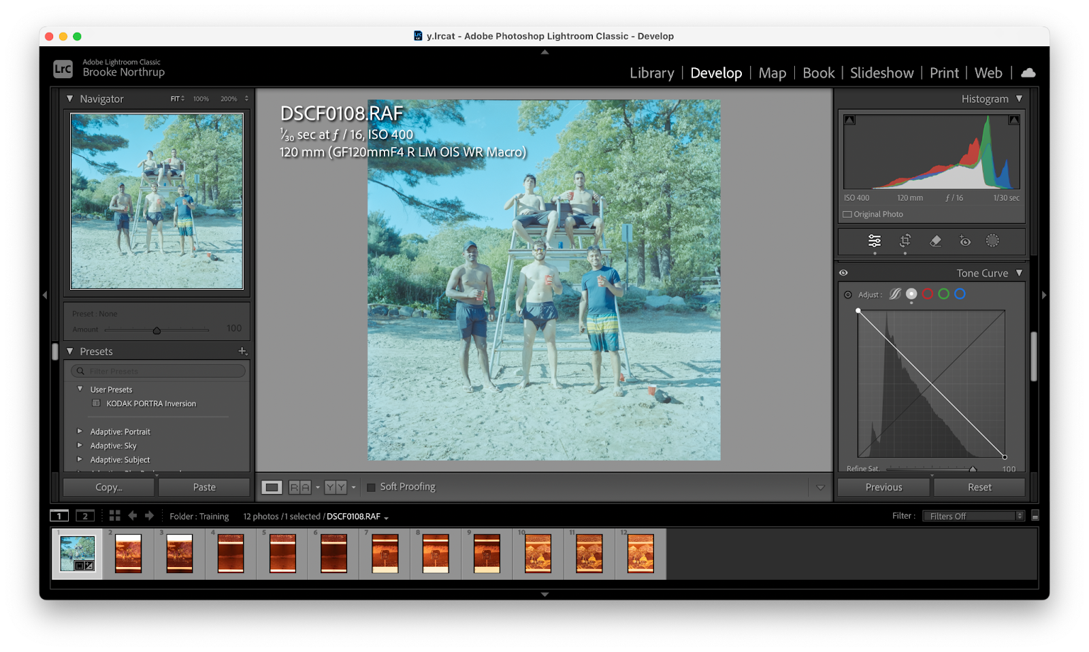Open the Web module

988,73
